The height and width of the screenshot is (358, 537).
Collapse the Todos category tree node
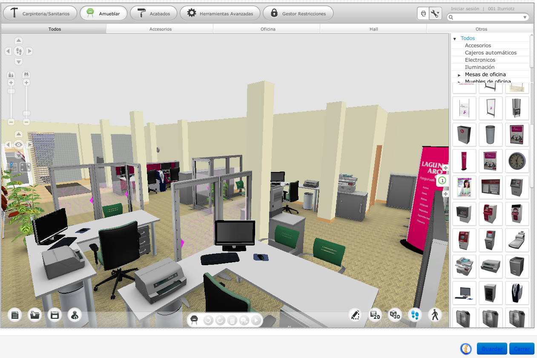pos(454,39)
